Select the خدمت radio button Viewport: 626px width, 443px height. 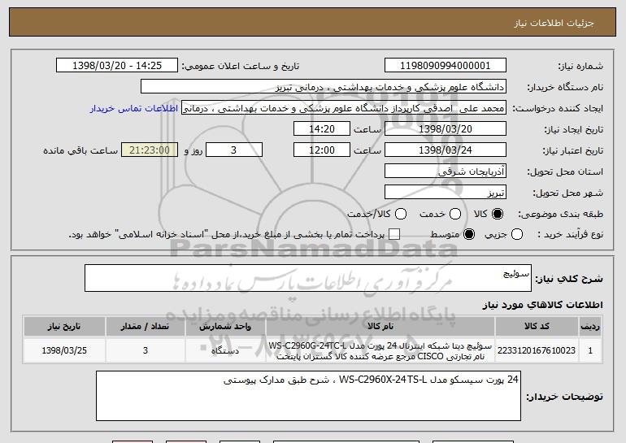pyautogui.click(x=455, y=215)
